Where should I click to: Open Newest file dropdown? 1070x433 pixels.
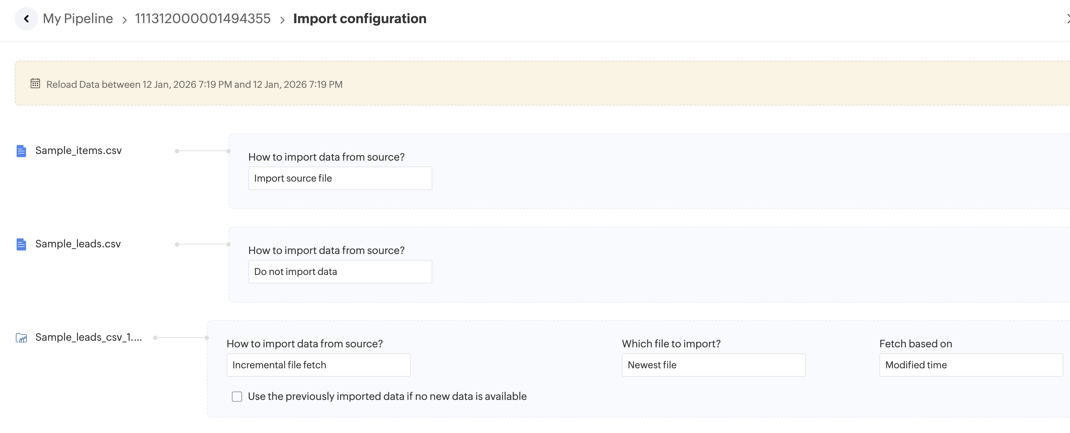pyautogui.click(x=713, y=365)
